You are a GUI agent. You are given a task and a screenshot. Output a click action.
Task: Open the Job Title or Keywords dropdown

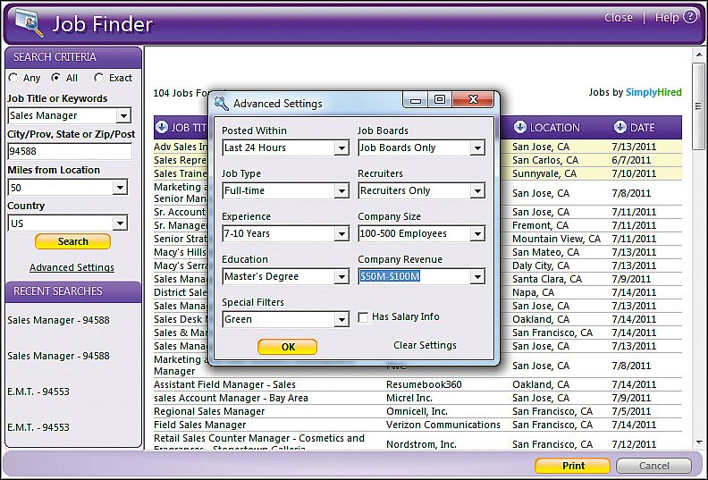(122, 116)
